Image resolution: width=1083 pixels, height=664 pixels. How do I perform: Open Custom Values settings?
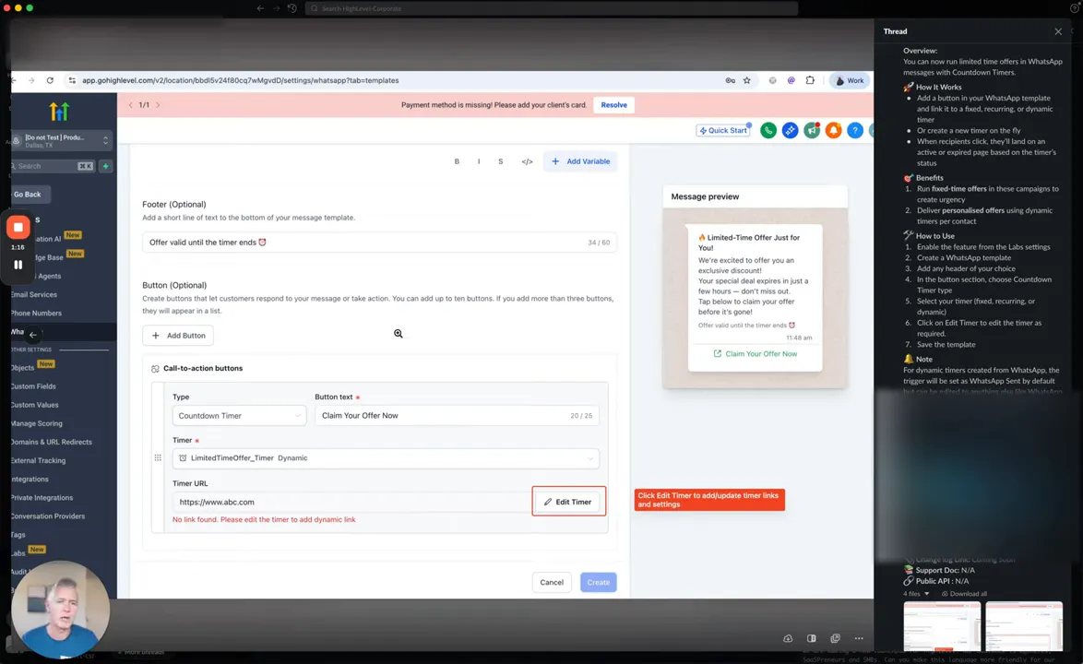coord(34,405)
